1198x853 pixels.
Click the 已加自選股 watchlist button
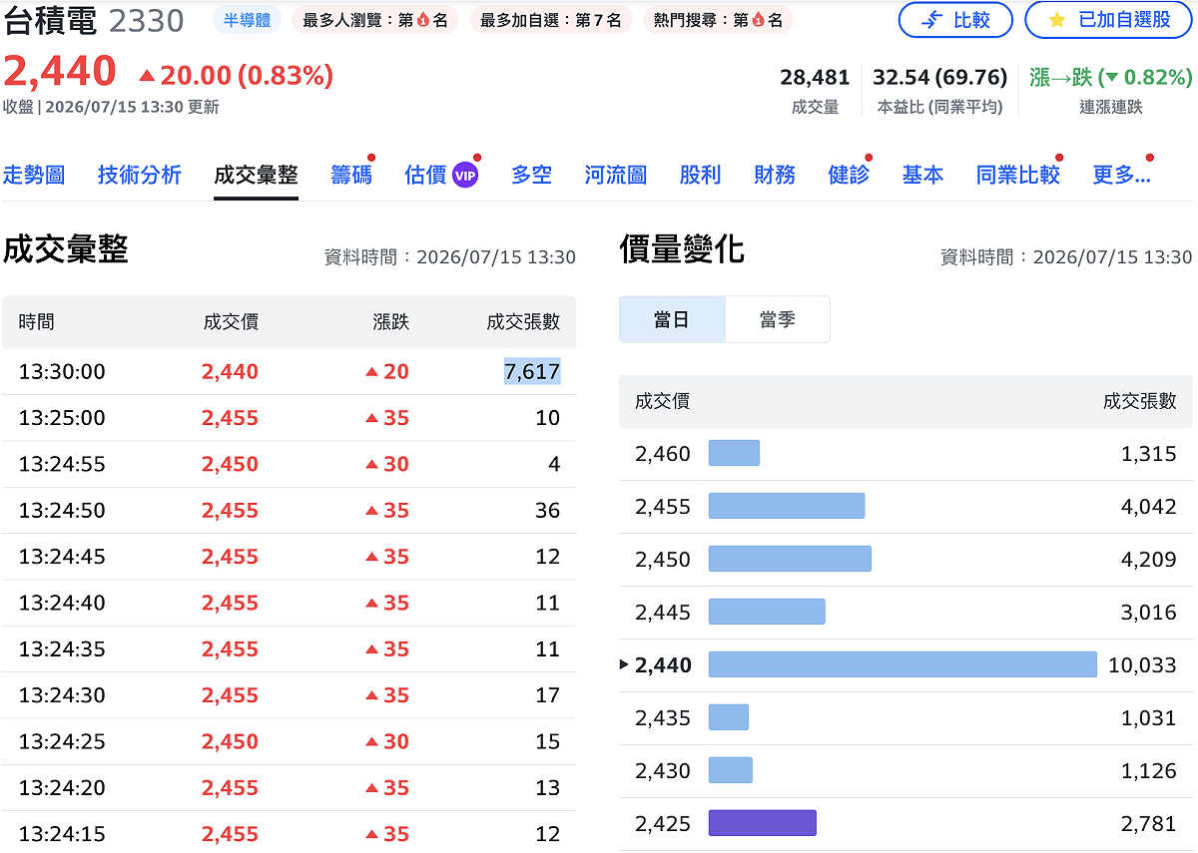point(1108,20)
